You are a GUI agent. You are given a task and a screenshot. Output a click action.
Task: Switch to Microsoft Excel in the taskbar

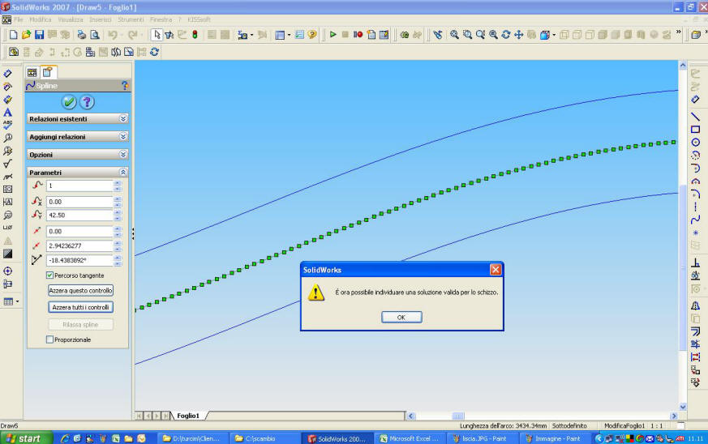coord(410,438)
